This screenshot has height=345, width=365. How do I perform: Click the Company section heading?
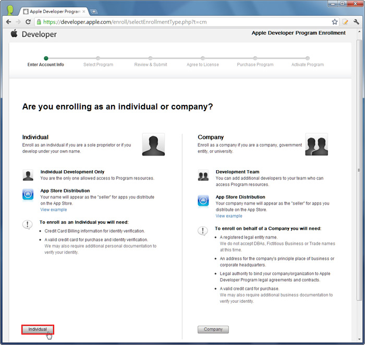[x=211, y=137]
